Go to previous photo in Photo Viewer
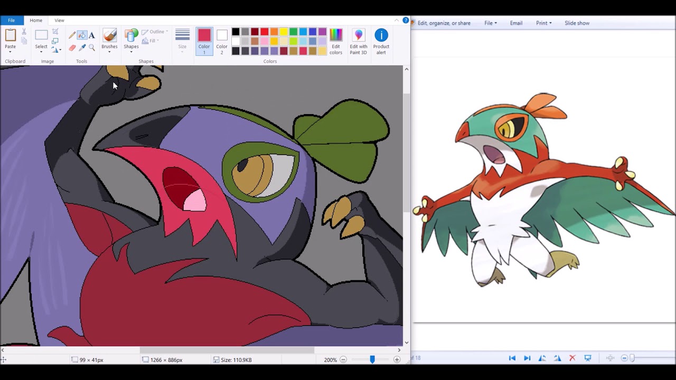 (512, 358)
